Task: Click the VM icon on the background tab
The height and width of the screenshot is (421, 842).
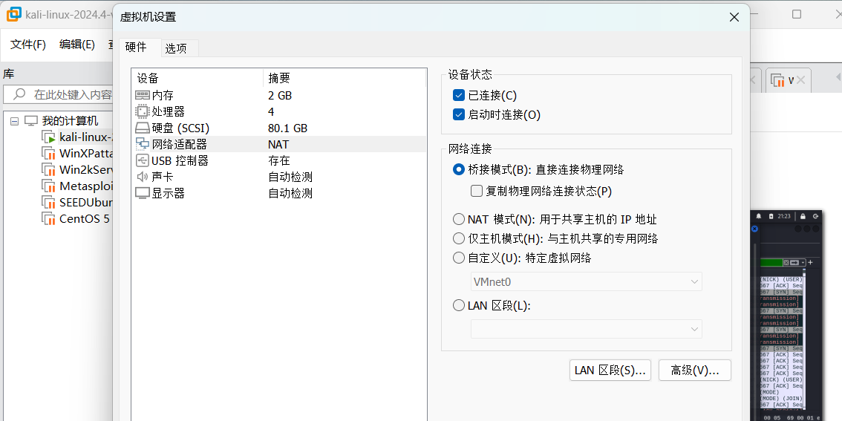Action: pyautogui.click(x=777, y=80)
